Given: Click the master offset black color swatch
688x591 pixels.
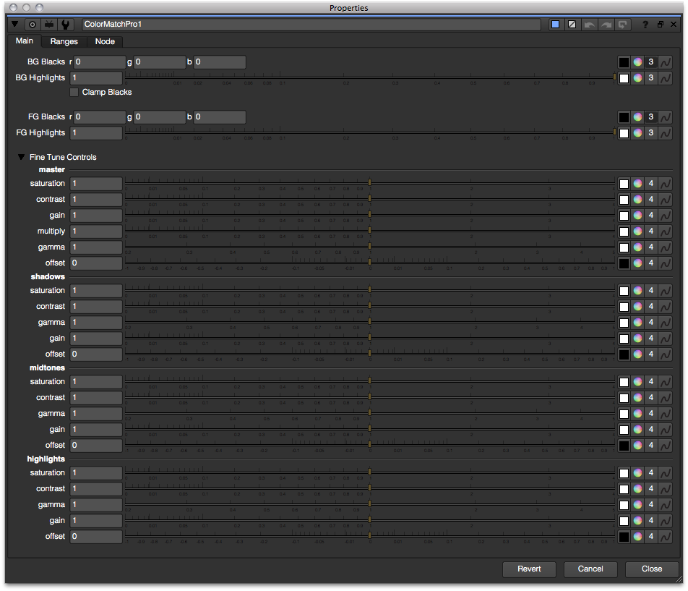Looking at the screenshot, I should tap(624, 263).
